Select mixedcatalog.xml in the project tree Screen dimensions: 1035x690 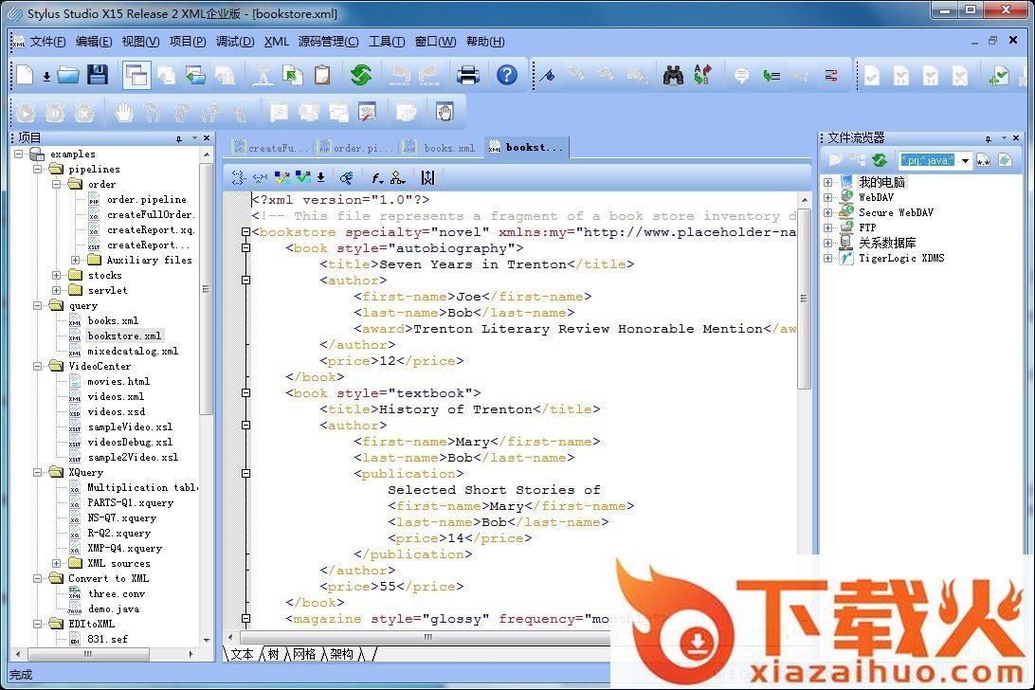(133, 352)
